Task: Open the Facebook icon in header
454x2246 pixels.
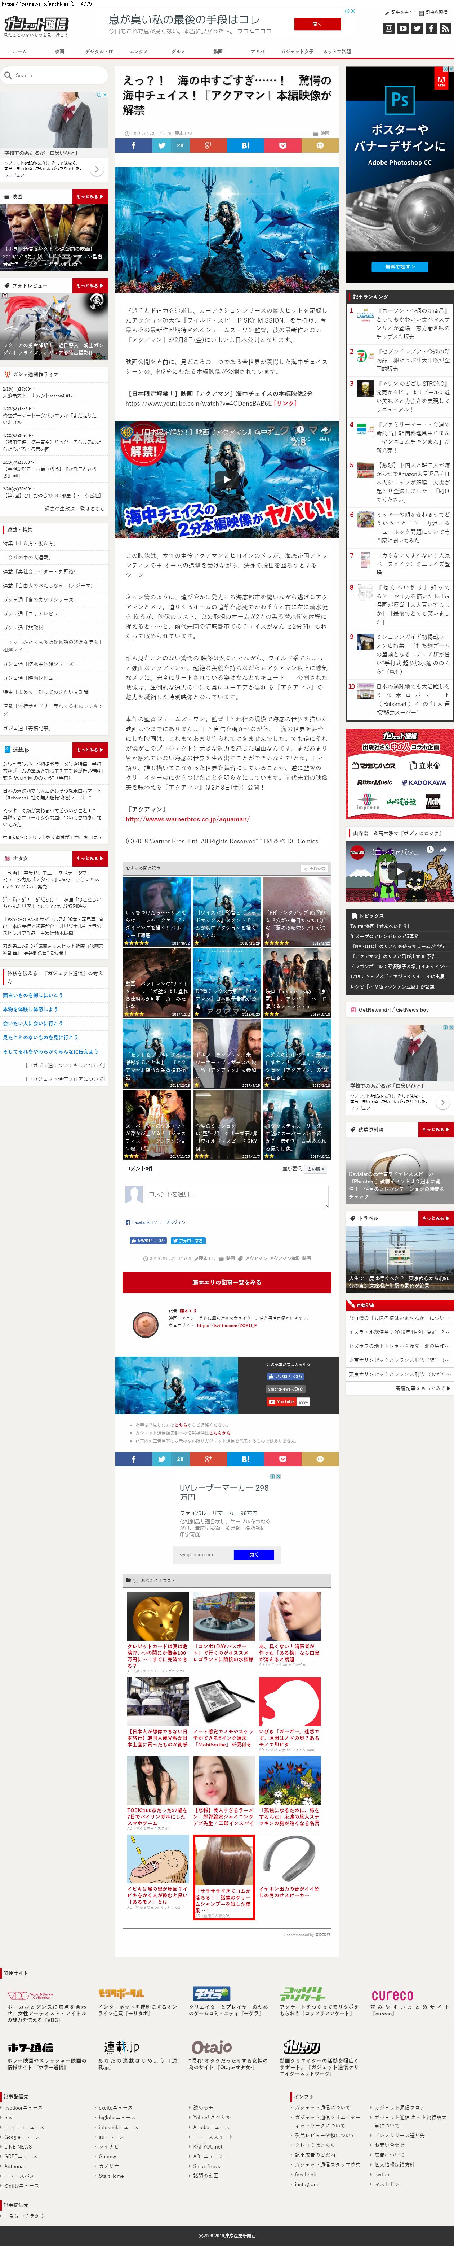Action: [431, 29]
